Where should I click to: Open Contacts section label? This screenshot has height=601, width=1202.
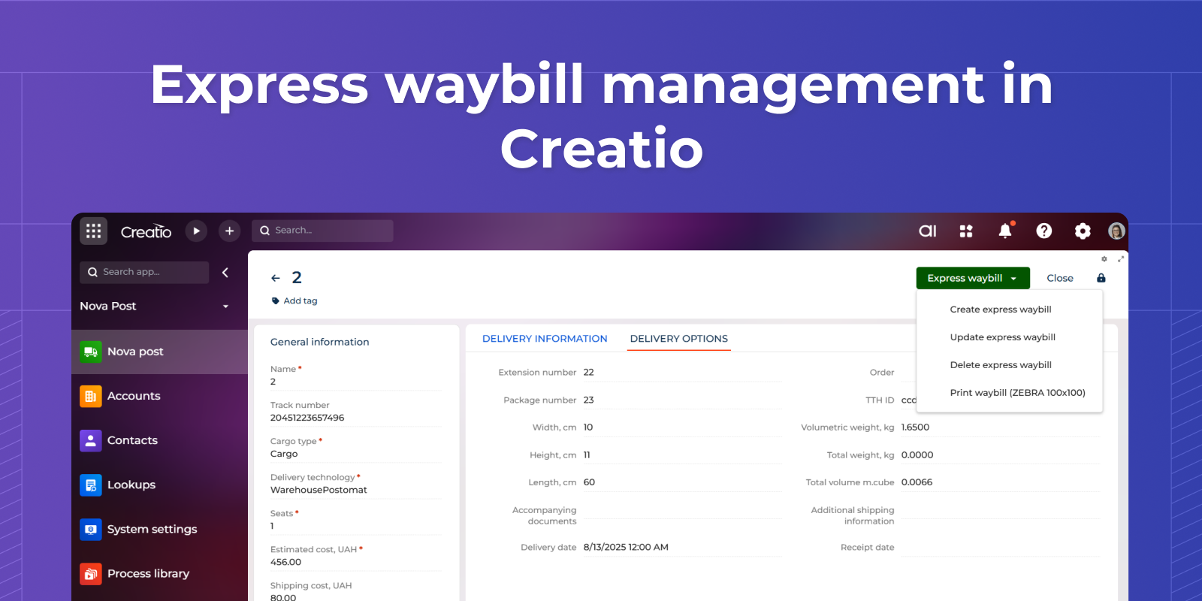pos(132,440)
